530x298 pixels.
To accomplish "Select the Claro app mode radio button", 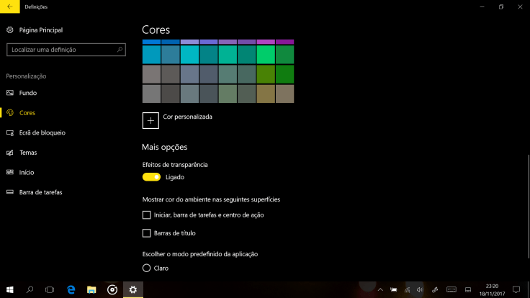I will click(x=147, y=268).
